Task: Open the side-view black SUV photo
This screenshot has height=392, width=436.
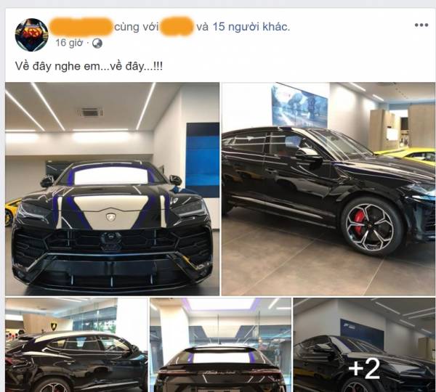Action: (328, 189)
